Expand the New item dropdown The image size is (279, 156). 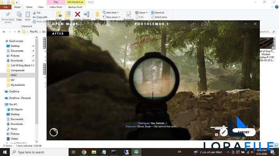(x=111, y=13)
